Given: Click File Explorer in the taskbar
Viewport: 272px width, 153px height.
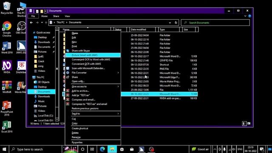Looking at the screenshot, I should tap(112, 149).
